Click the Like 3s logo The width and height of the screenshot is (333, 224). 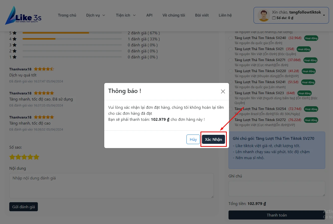(23, 15)
